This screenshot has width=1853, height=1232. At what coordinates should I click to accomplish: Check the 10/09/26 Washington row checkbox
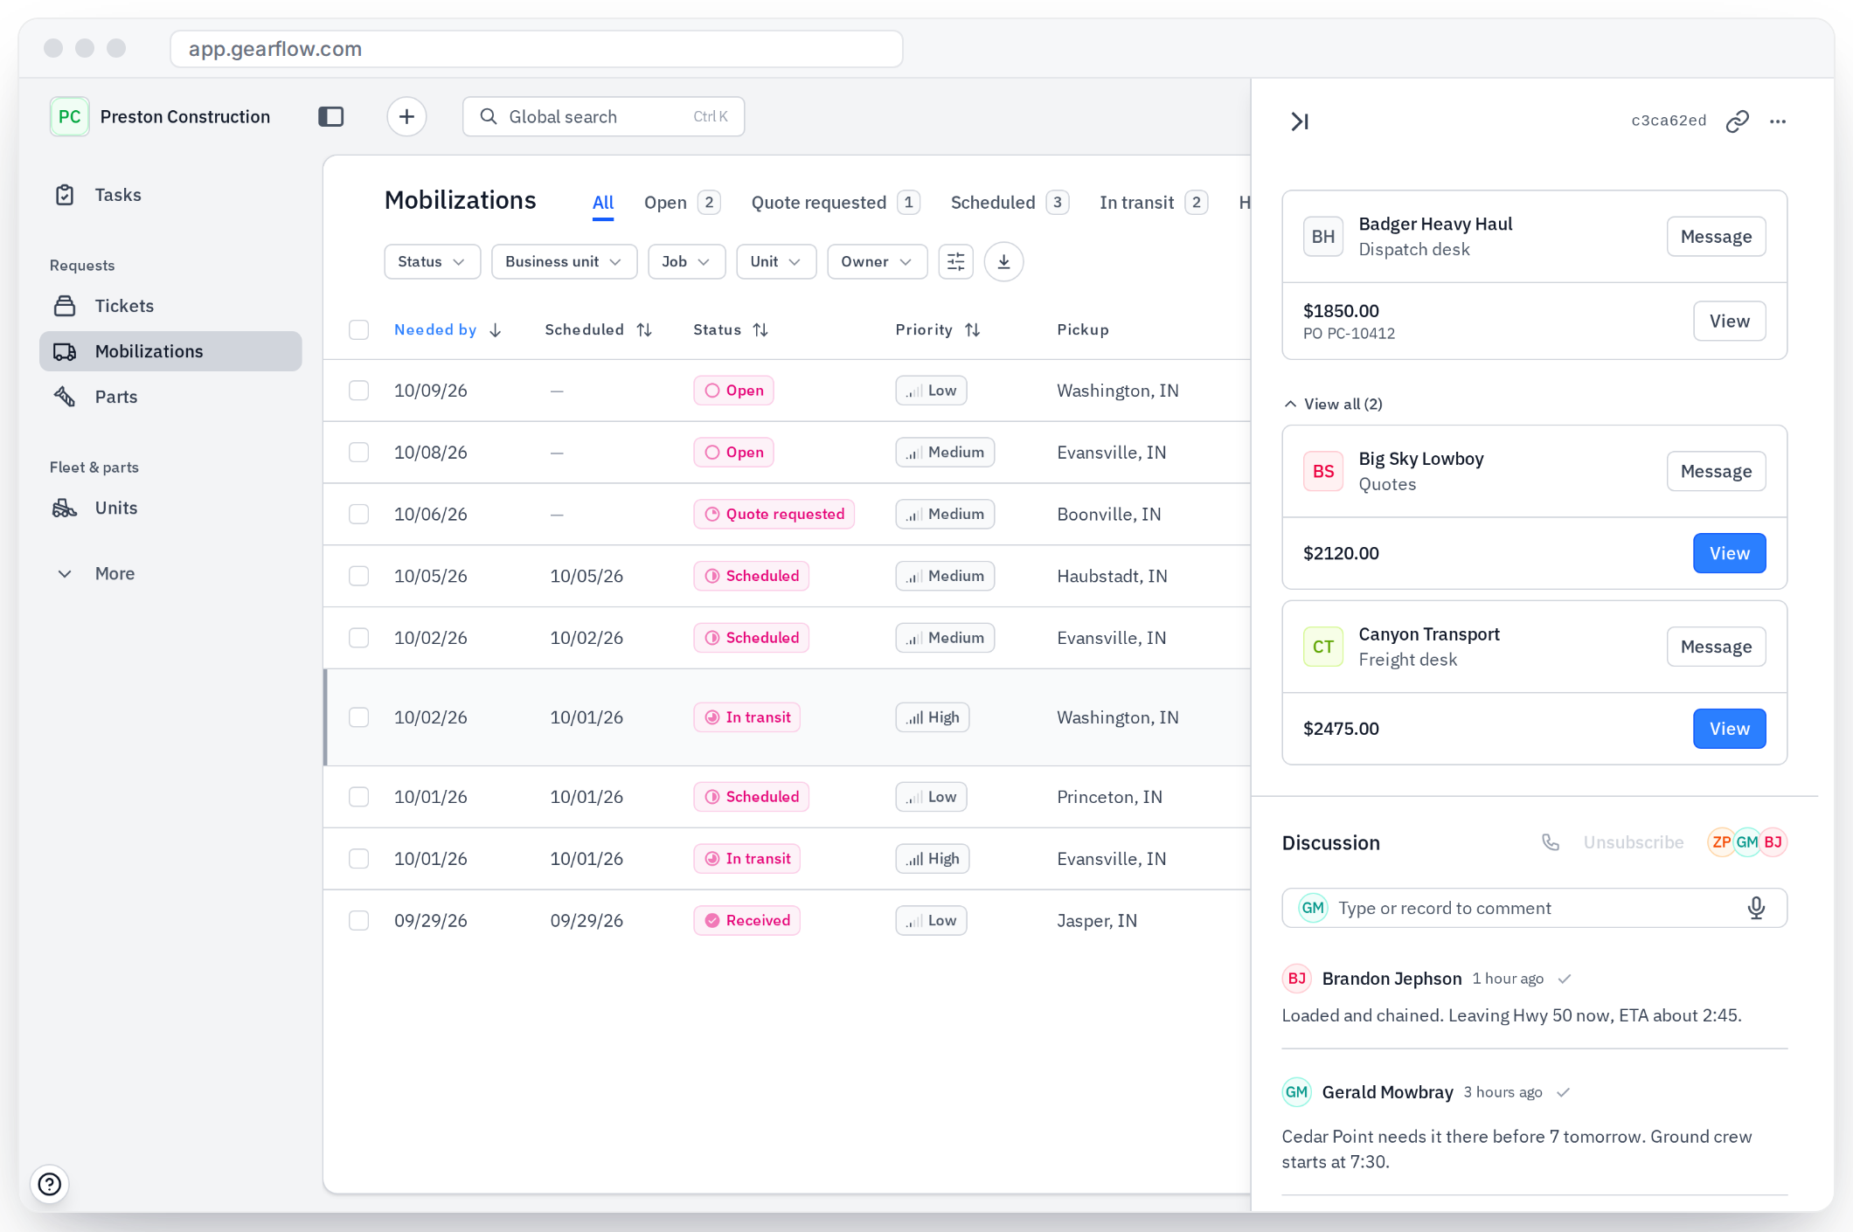pyautogui.click(x=358, y=391)
